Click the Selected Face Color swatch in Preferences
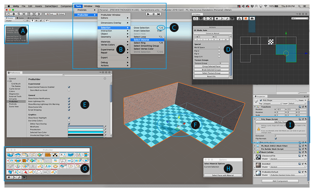Viewport: 314px width, 192px height. click(x=85, y=132)
